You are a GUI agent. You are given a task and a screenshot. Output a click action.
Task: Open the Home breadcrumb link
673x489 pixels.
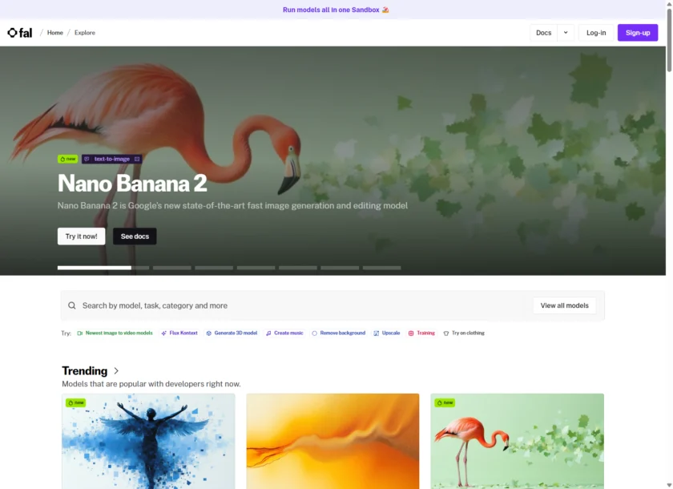(54, 33)
